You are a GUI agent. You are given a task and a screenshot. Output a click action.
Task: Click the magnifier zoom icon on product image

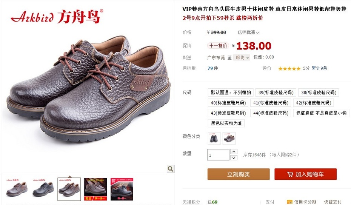click(x=170, y=169)
